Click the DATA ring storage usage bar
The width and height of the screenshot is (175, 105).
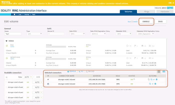(x=56, y=46)
